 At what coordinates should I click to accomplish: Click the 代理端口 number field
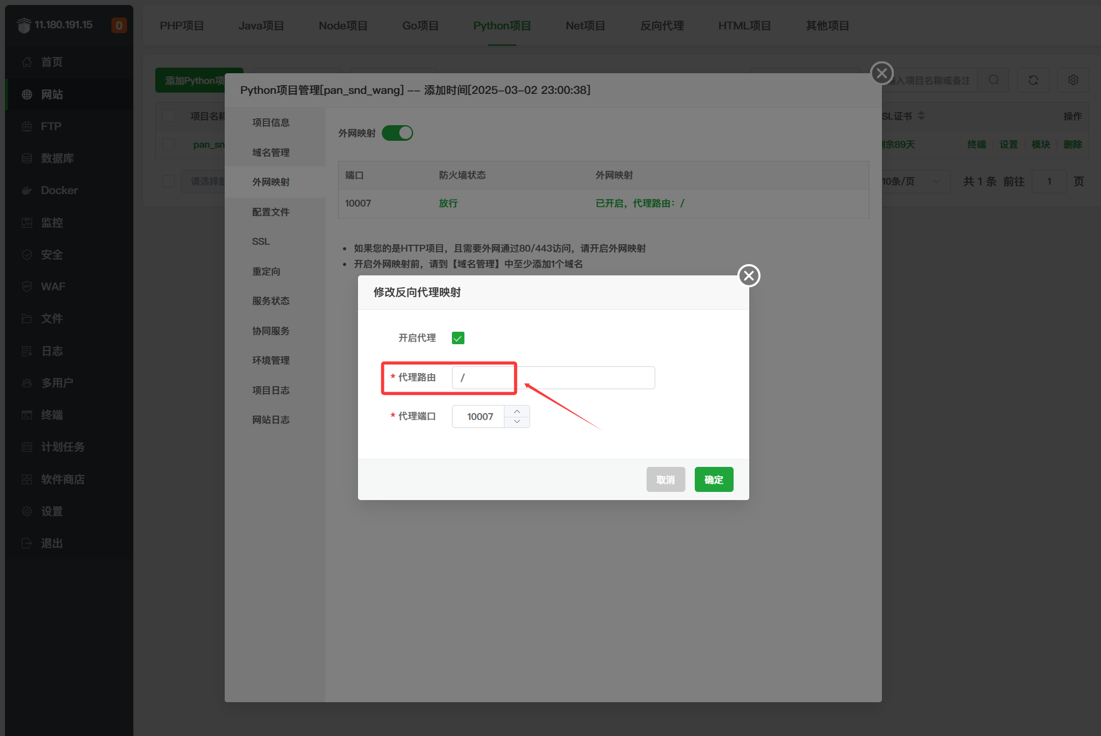tap(478, 416)
